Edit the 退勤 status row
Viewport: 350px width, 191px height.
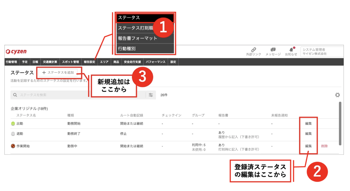click(x=308, y=134)
